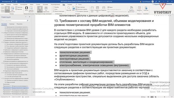Viewport: 174px width, 98px height.
Task: Collapse the ribbon with the chevron
Action: [173, 14]
